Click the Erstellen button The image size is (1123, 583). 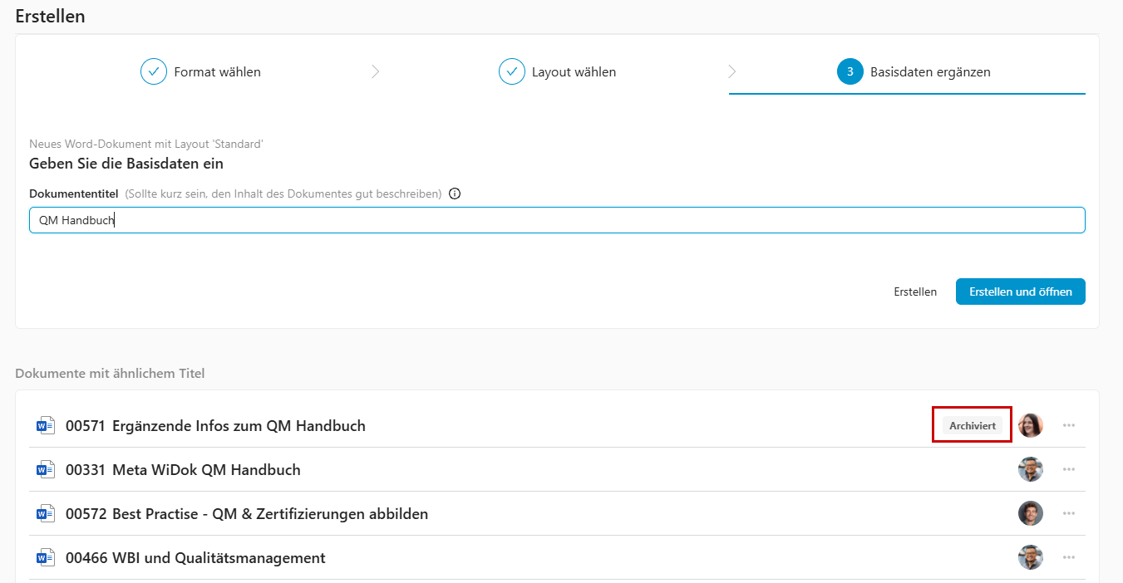(914, 291)
